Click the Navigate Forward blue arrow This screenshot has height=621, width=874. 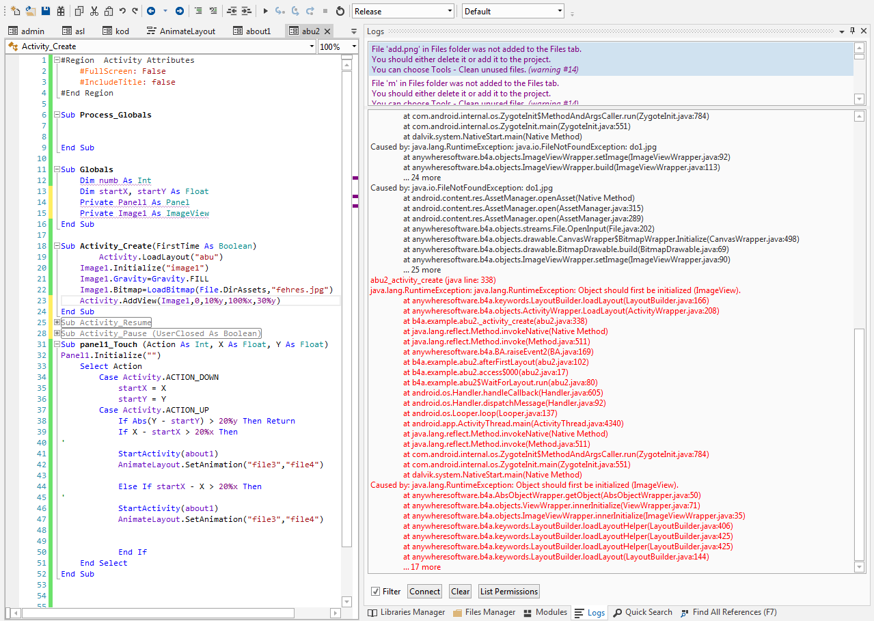point(179,11)
